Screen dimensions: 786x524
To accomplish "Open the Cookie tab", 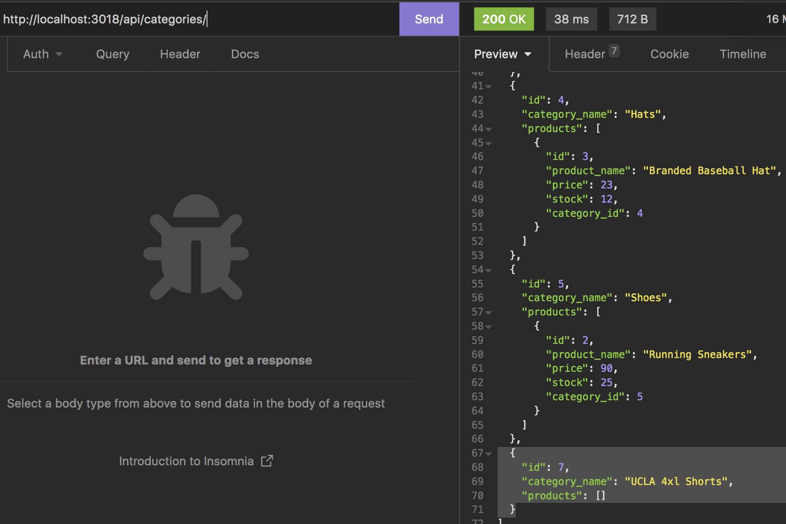I will tap(669, 54).
